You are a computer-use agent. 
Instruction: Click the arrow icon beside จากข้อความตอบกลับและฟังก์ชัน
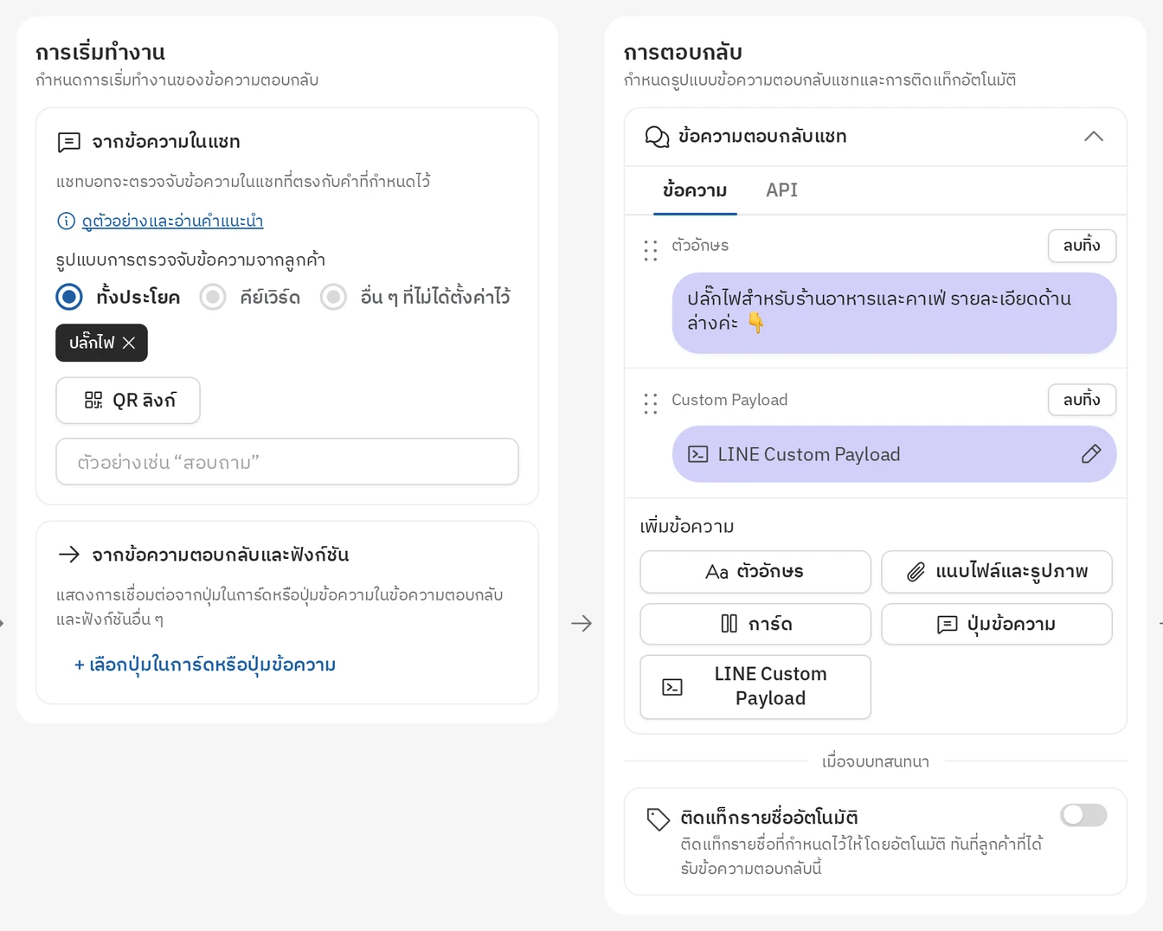click(69, 555)
